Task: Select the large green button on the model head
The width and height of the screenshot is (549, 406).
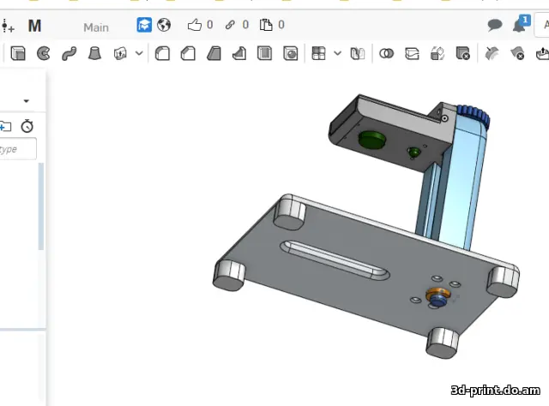Action: (x=371, y=140)
